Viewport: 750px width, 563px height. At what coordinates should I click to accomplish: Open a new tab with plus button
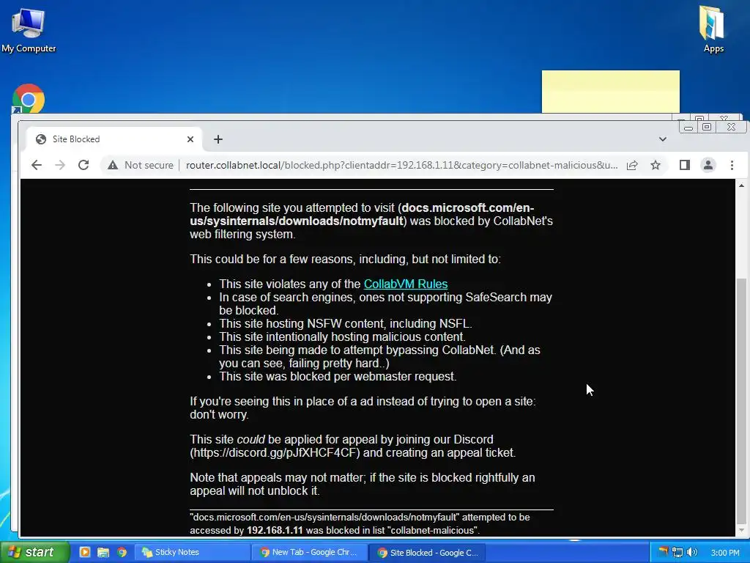[x=218, y=139]
